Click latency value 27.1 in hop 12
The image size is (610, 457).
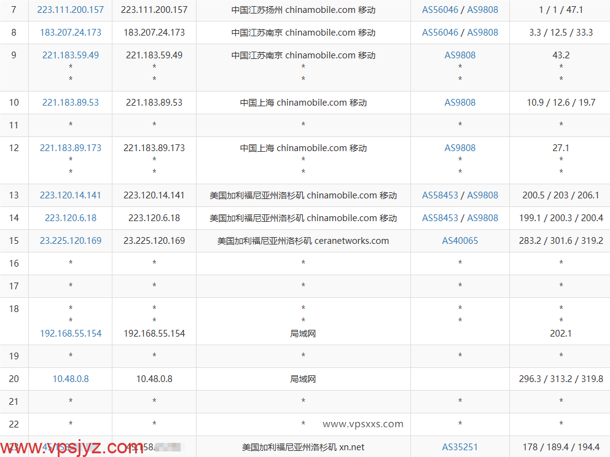point(561,148)
